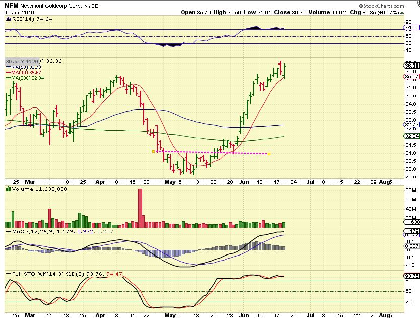The image size is (420, 319).
Task: Click the 11638 volume tag on right axis
Action: pyautogui.click(x=412, y=222)
